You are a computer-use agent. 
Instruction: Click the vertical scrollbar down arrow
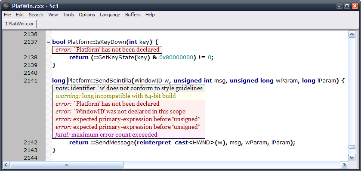[x=352, y=157]
